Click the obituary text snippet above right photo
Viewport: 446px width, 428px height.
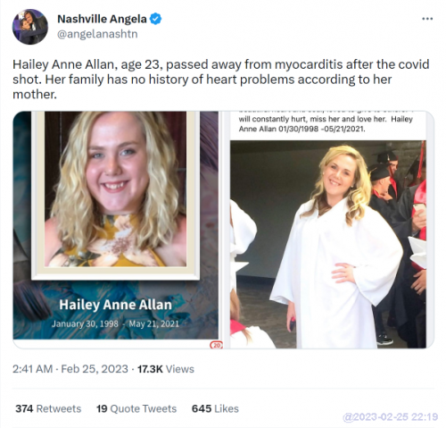pos(326,123)
